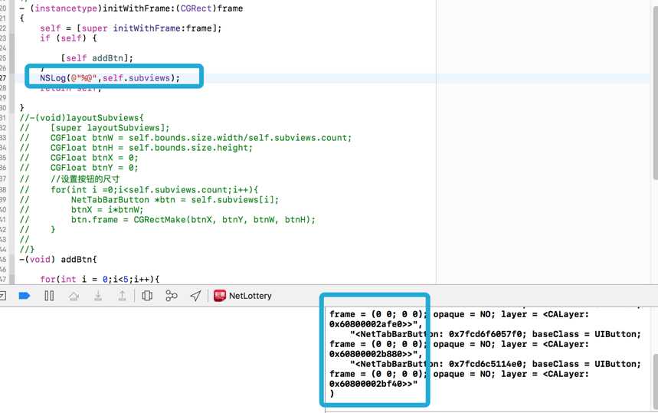
Task: Click the red NetLottery app icon
Action: click(x=220, y=296)
